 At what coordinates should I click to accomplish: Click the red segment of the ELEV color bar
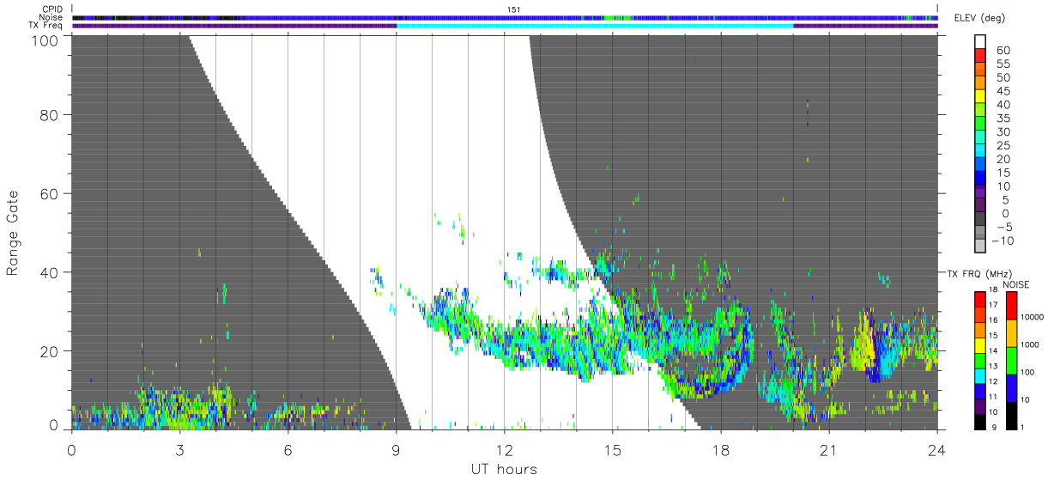[979, 56]
